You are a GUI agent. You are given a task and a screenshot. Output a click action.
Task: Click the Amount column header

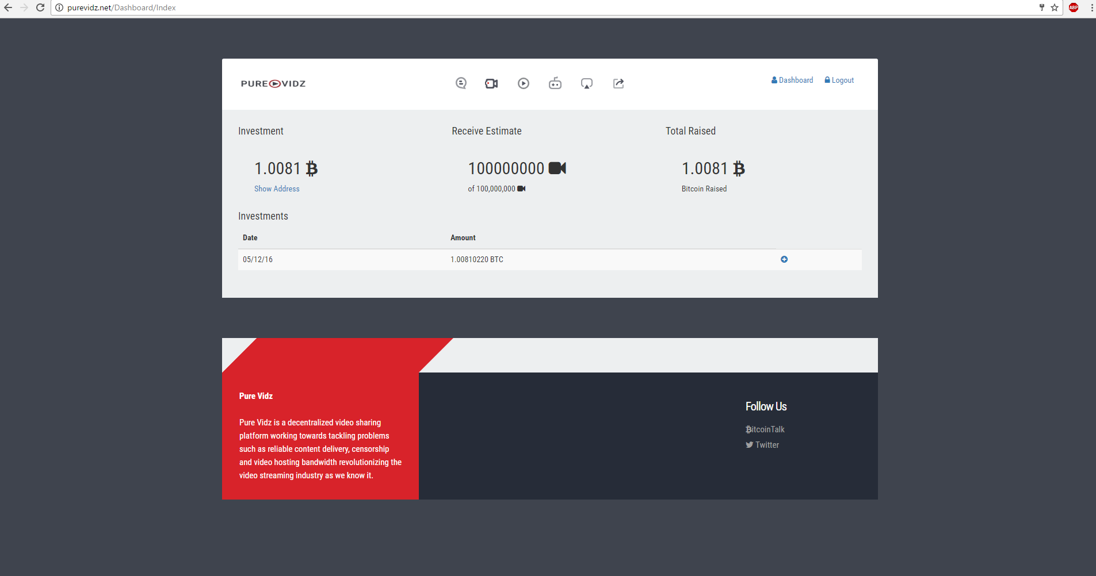click(x=463, y=238)
